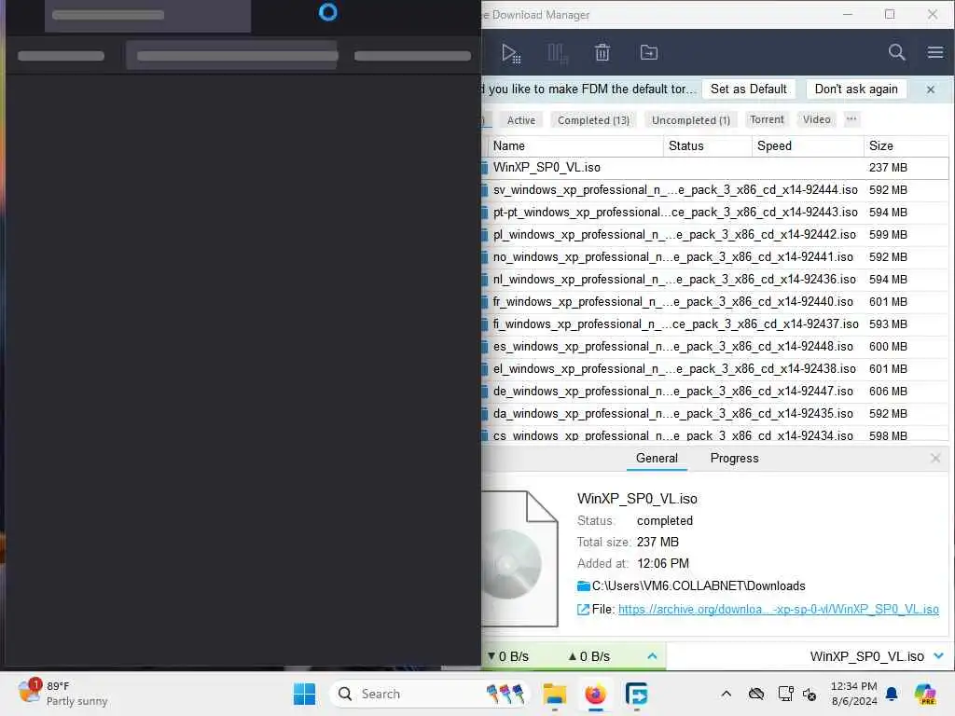Click the move to folder toolbar icon
Screen dimensions: 955x716
click(x=649, y=53)
